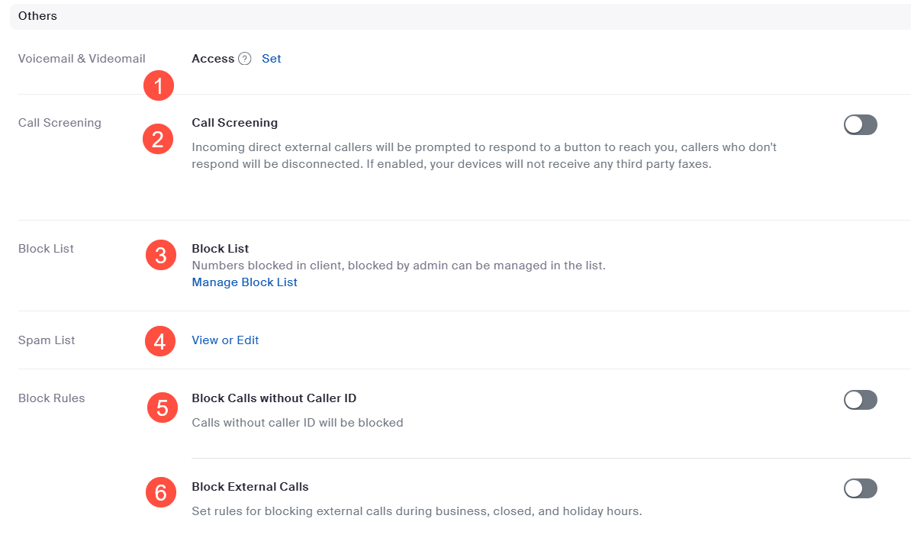Click the red circle numbered 5

tap(162, 408)
